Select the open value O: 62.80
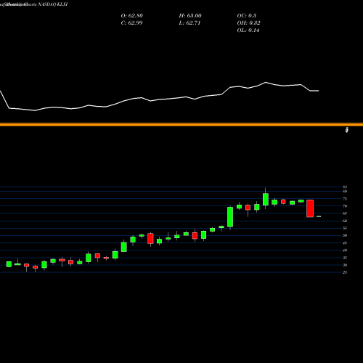Image resolution: width=363 pixels, height=363 pixels. coord(132,16)
